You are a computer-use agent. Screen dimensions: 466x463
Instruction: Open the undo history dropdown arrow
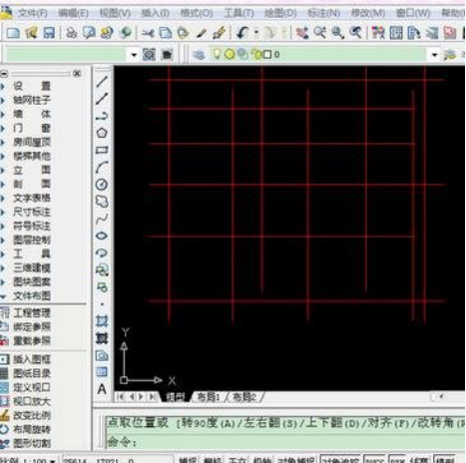256,33
